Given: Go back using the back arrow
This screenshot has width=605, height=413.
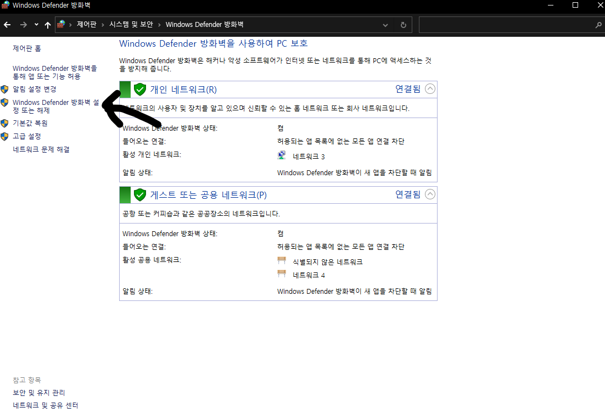Looking at the screenshot, I should tap(7, 25).
